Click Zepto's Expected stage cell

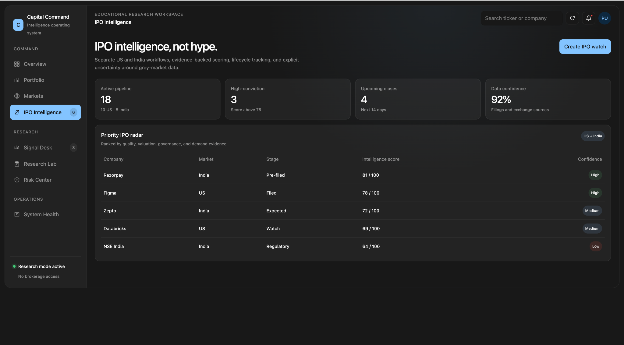click(x=276, y=211)
